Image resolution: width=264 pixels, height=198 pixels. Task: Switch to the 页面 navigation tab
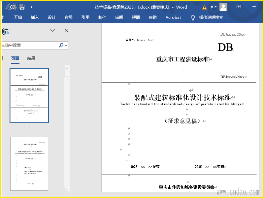pos(15,58)
